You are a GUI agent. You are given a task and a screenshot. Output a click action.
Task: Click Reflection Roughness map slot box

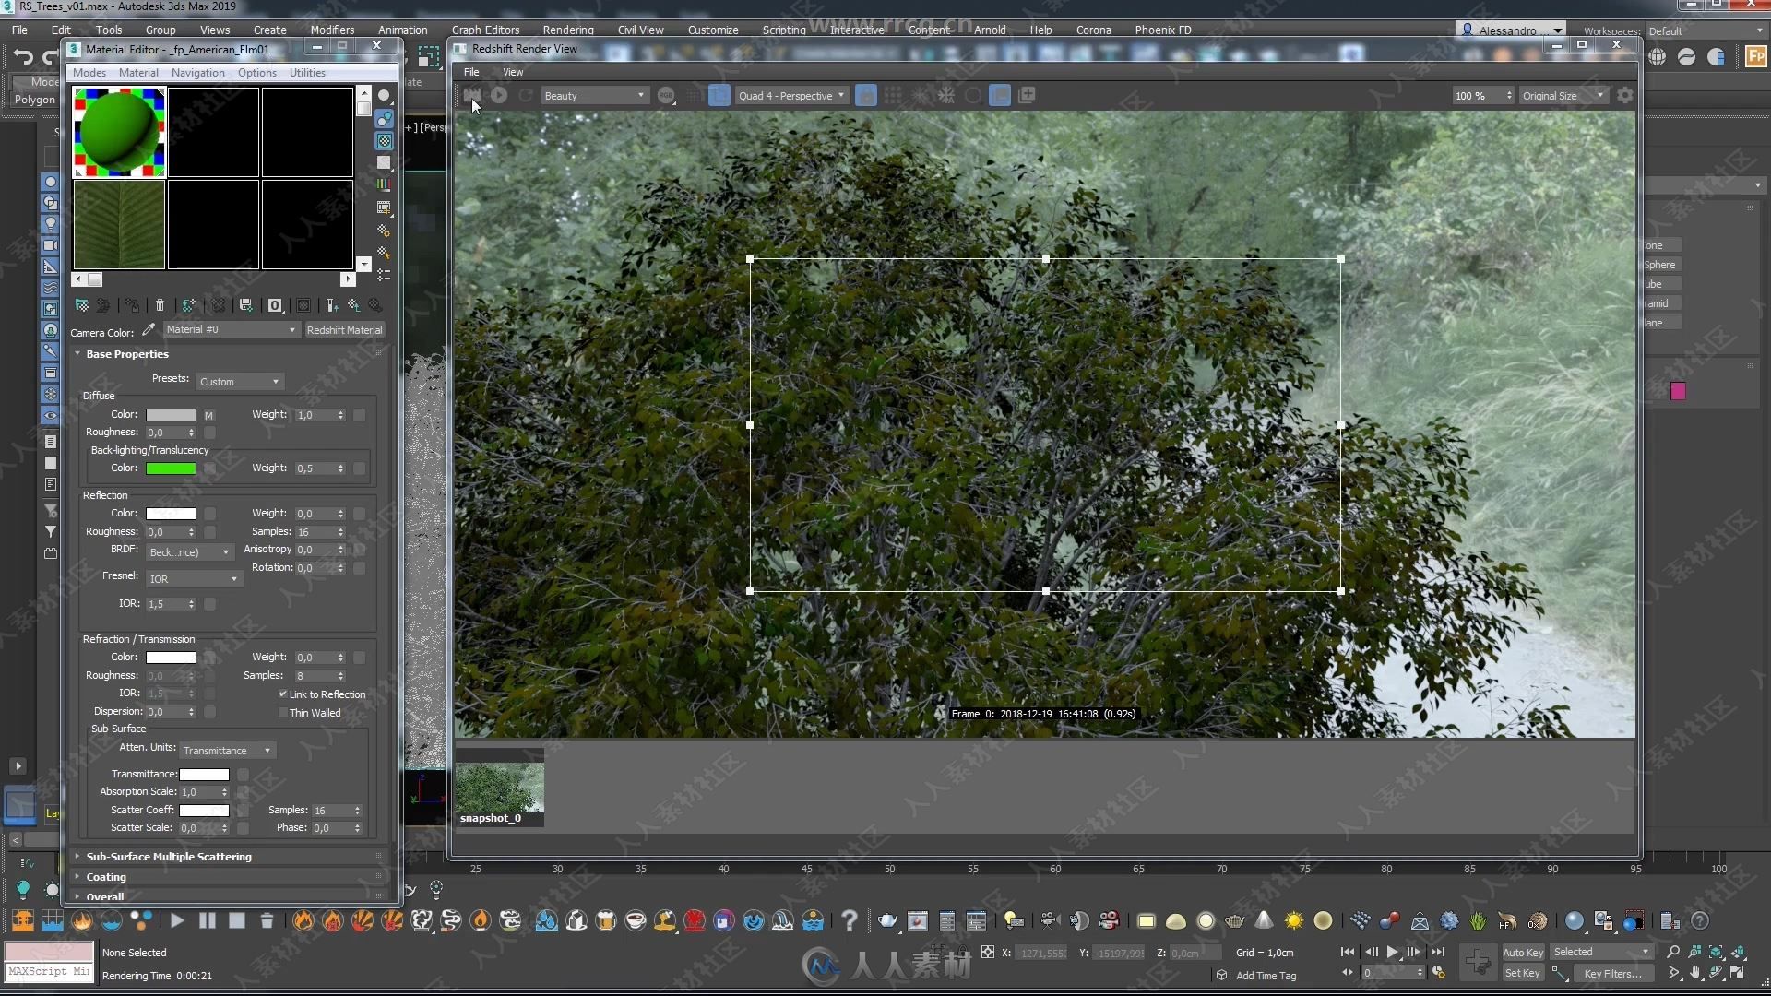(x=209, y=532)
